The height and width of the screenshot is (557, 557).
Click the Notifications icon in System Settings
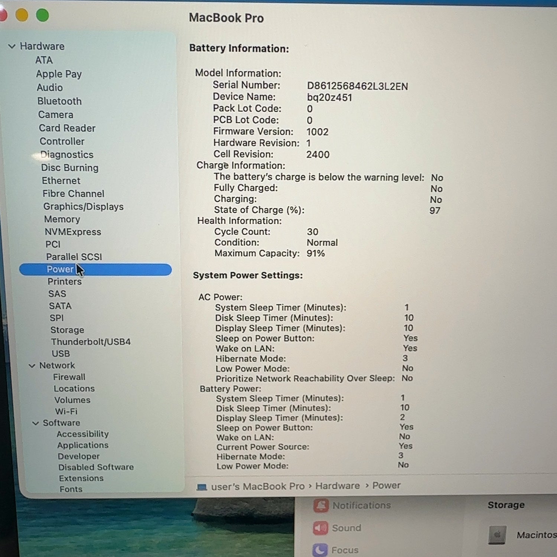(x=321, y=505)
